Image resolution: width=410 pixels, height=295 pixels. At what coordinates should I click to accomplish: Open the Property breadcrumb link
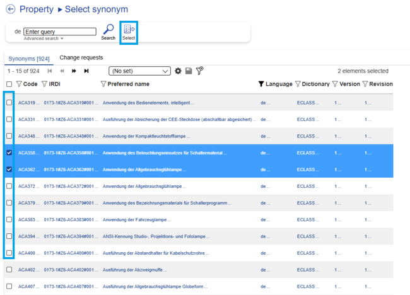37,9
